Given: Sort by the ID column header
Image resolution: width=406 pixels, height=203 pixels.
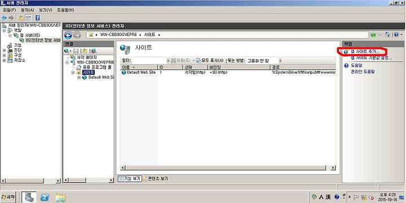Looking at the screenshot, I should point(170,67).
